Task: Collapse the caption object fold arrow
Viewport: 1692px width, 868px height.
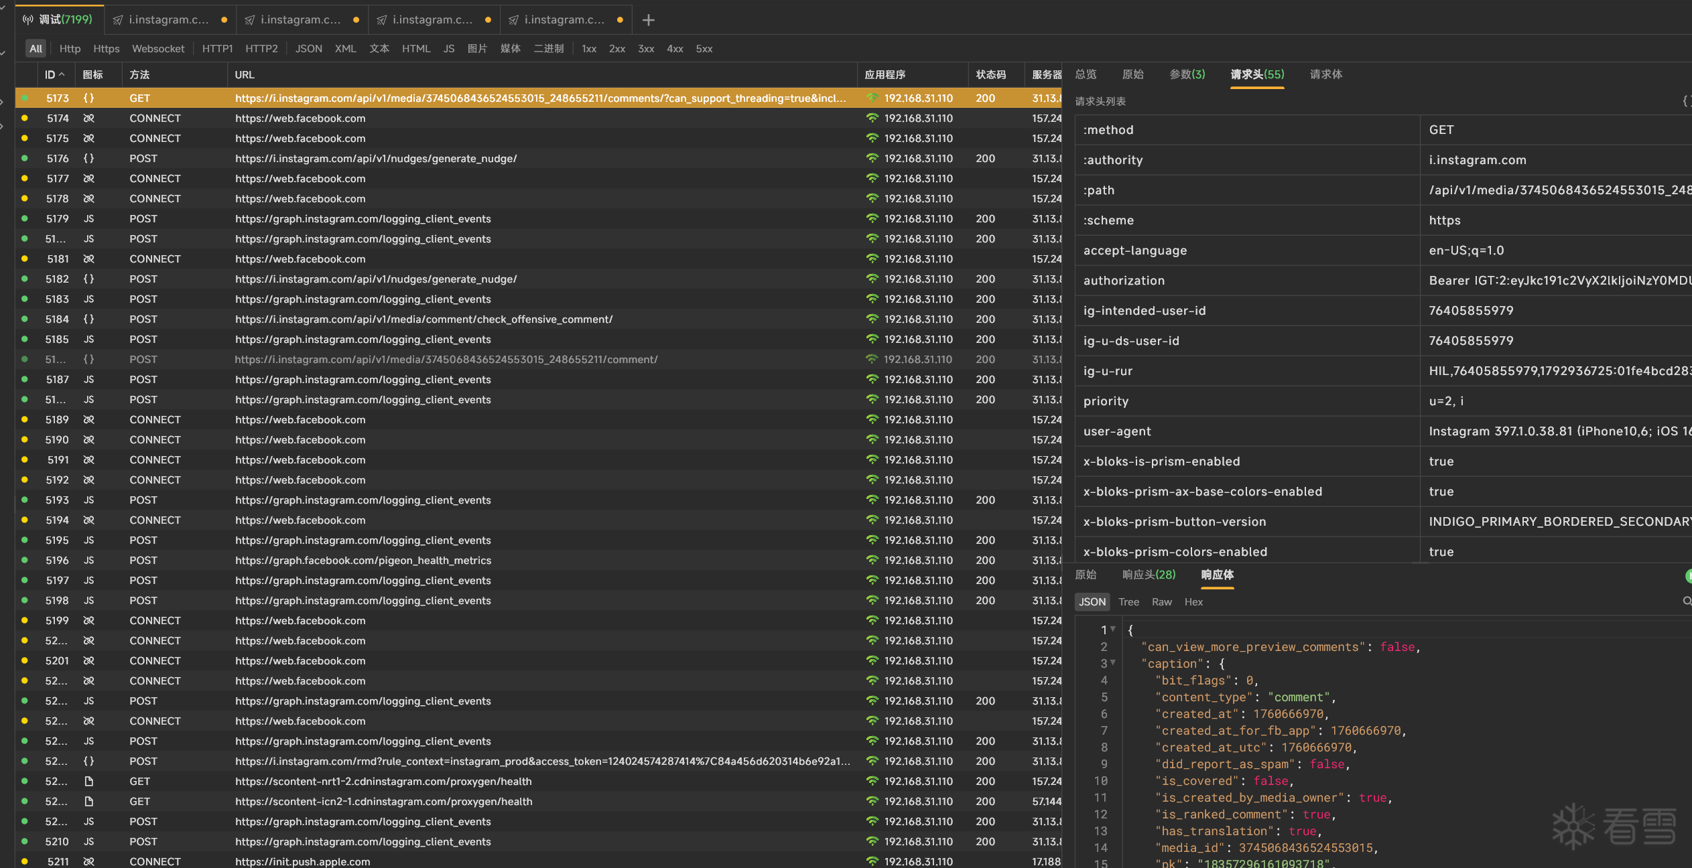Action: (1113, 662)
